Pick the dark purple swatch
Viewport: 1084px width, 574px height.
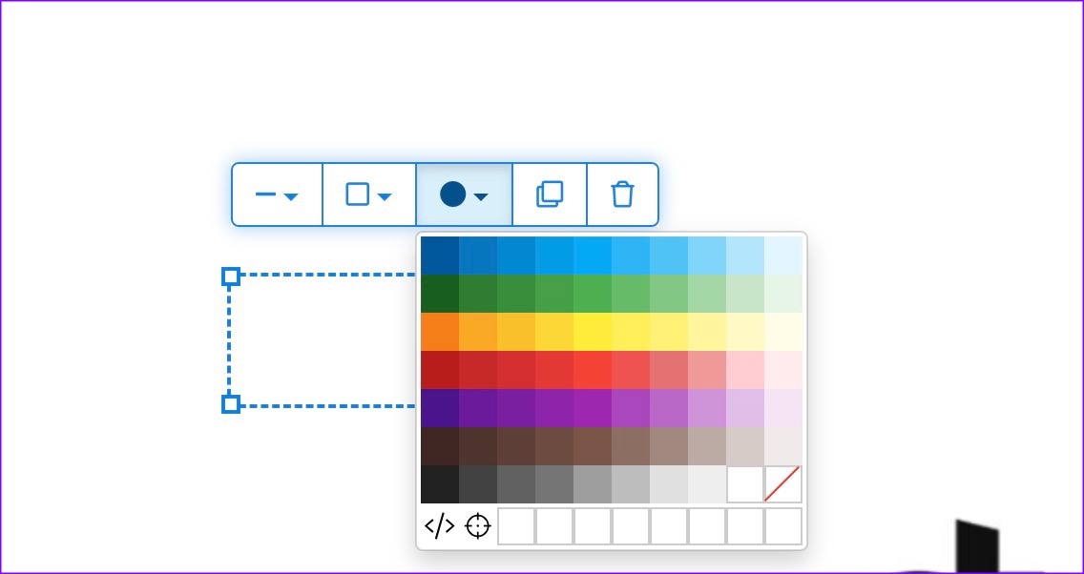coord(439,408)
